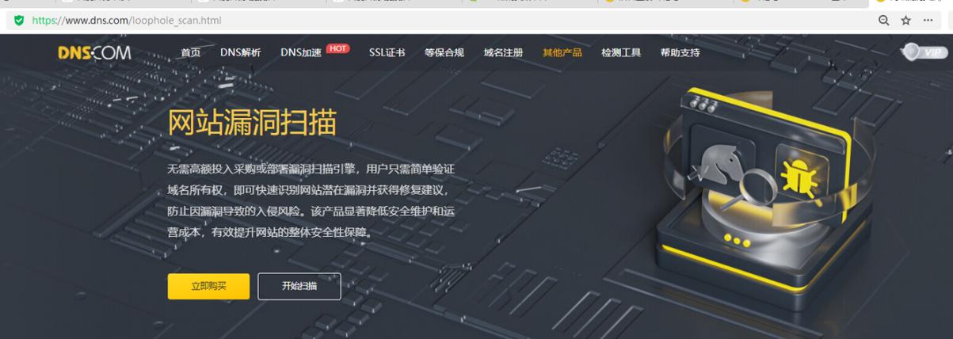Click the paragraph line starting 防止因漏洞导致
This screenshot has width=953, height=339.
[x=311, y=211]
